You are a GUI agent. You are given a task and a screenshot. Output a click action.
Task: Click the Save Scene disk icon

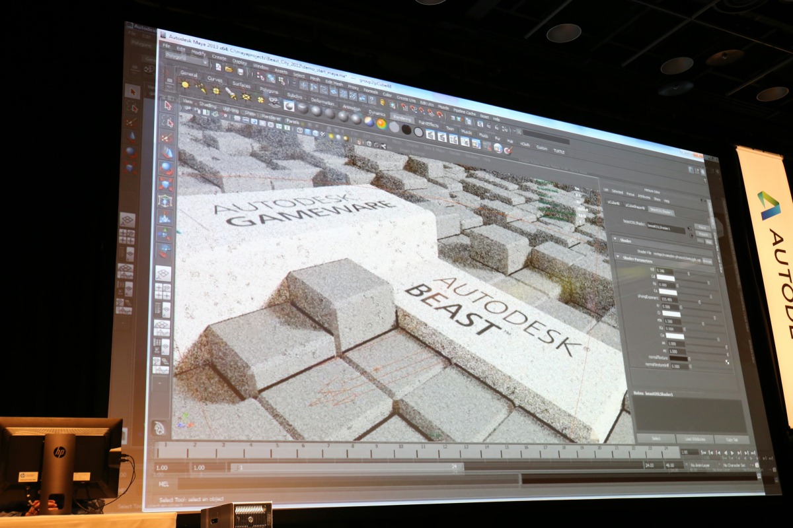pyautogui.click(x=239, y=71)
